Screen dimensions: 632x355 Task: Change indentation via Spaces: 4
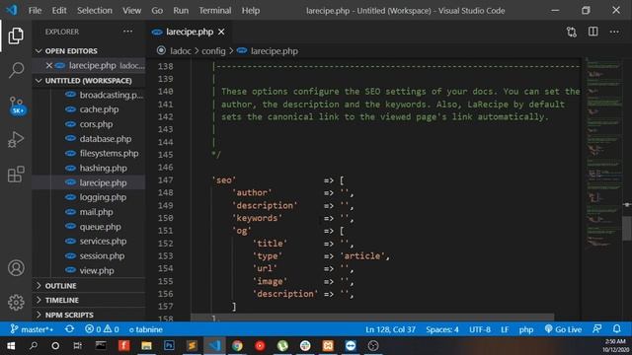coord(442,329)
